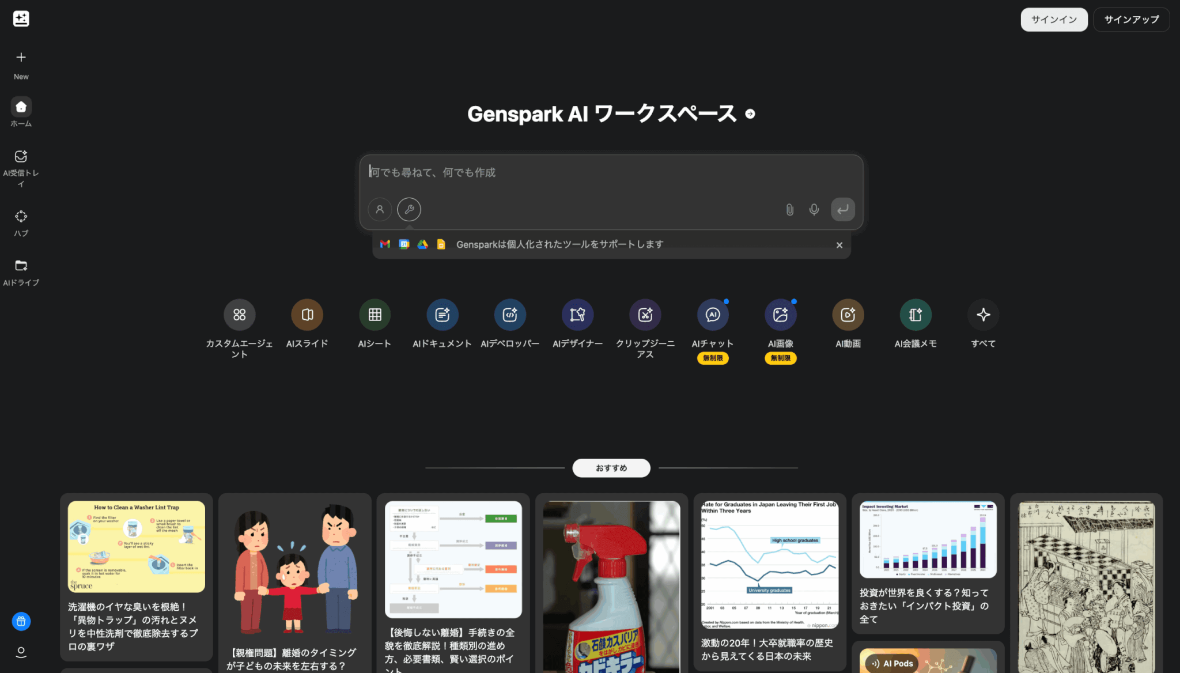The image size is (1180, 673).
Task: Toggle the tools wrench button in prompt box
Action: 409,210
